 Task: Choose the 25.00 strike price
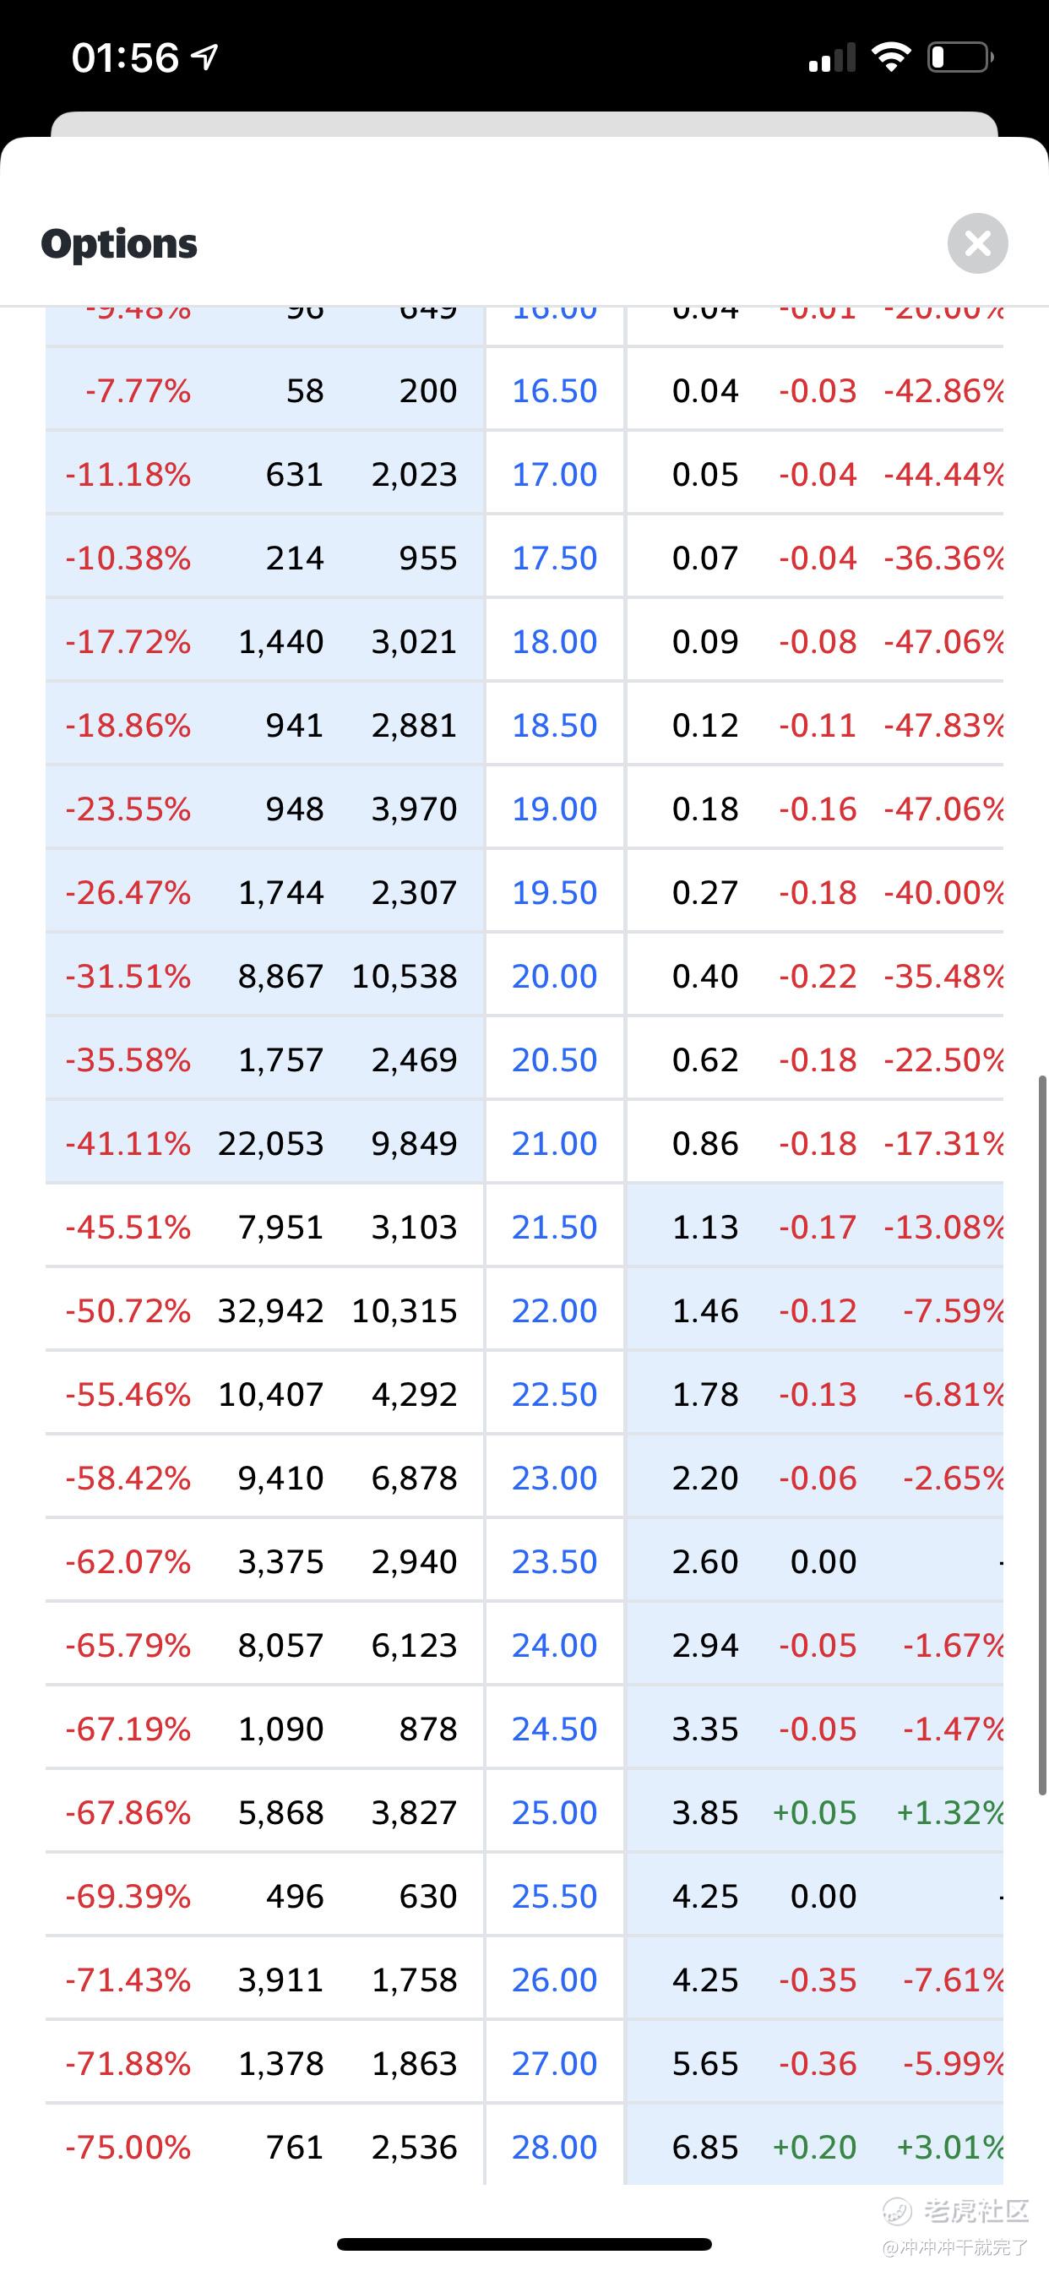[x=554, y=1812]
